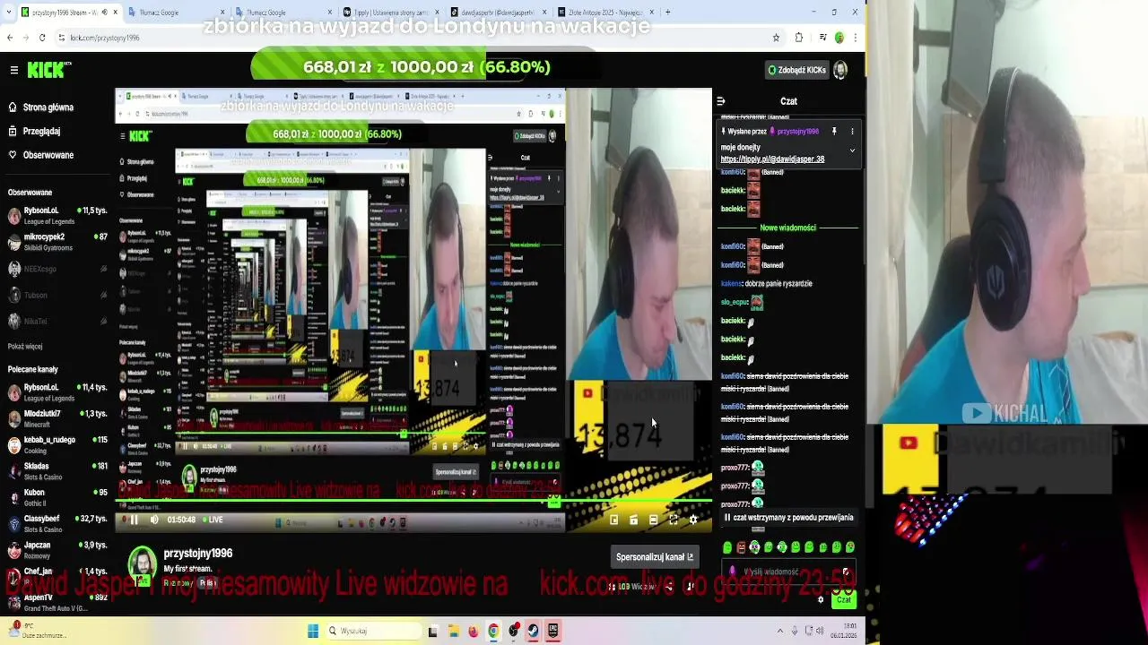Open Obserwowane in the sidebar

[x=41, y=155]
